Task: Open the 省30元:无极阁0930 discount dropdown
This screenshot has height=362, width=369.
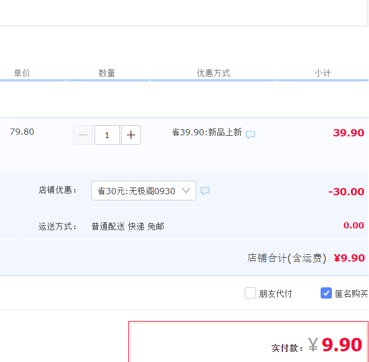Action: (143, 191)
